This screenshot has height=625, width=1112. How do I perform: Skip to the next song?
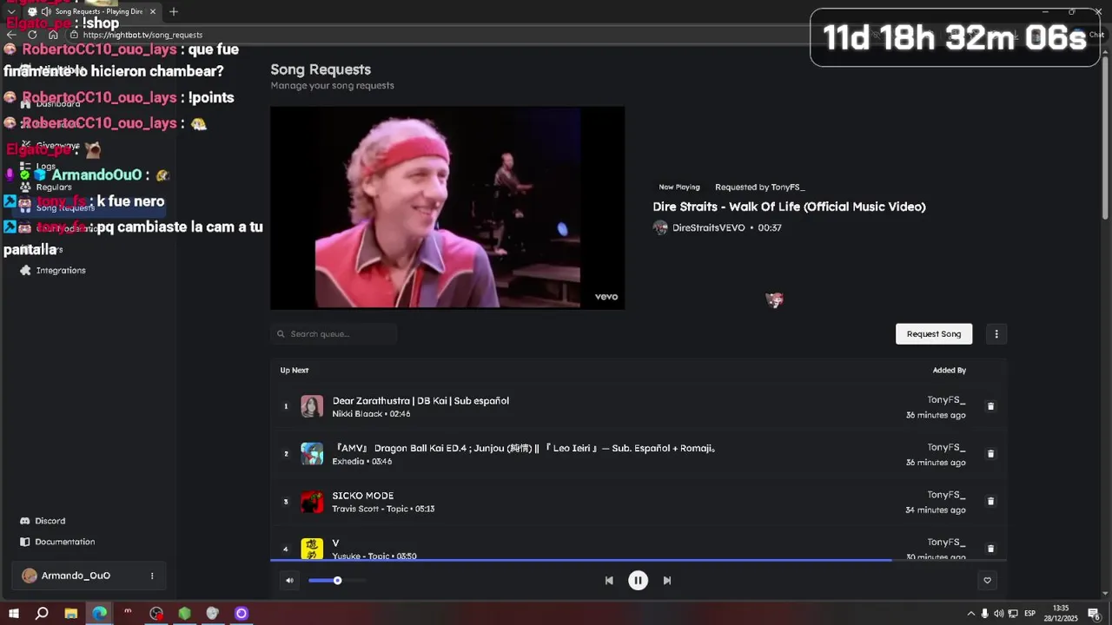(x=667, y=581)
